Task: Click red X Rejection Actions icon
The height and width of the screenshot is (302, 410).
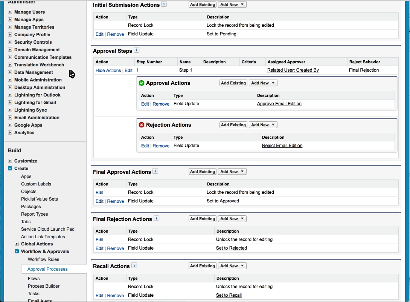Action: [x=142, y=125]
